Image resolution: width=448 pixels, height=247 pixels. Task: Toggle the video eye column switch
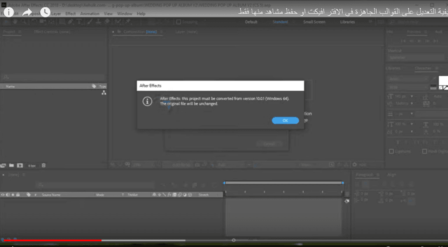coord(3,195)
